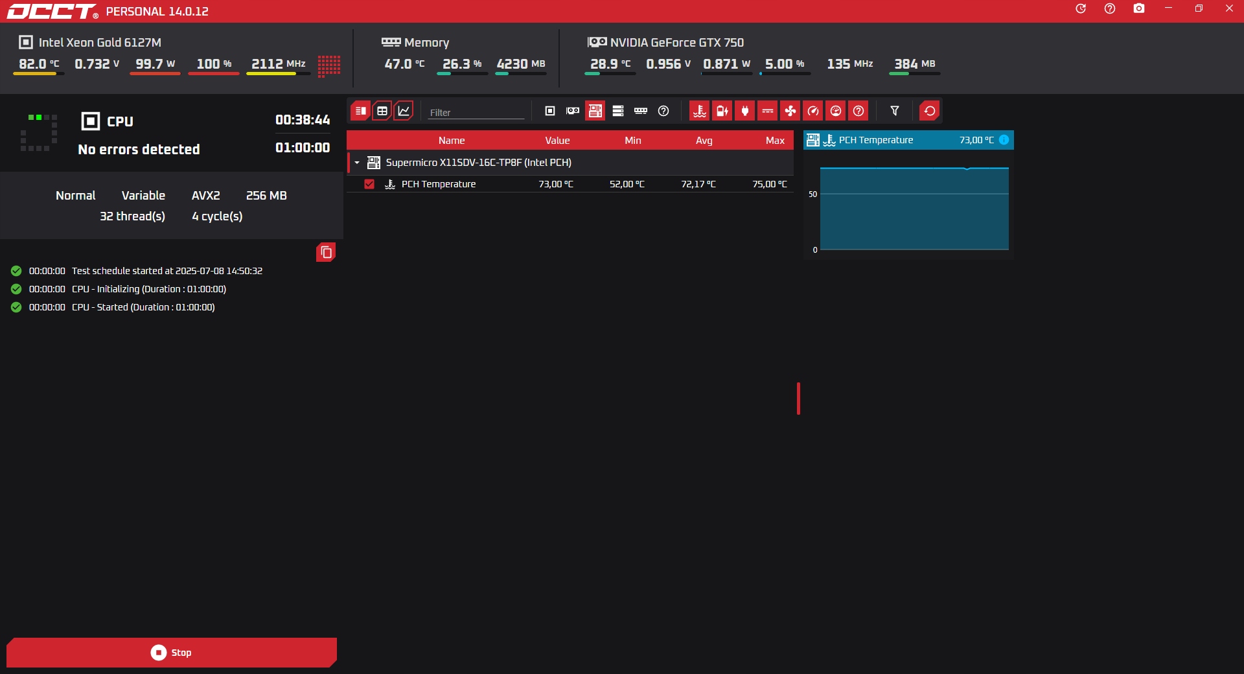1244x674 pixels.
Task: Click the CPU core usage grid icon
Action: pos(329,65)
